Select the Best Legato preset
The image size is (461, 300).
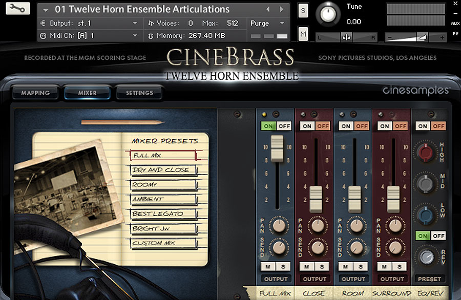pos(163,213)
